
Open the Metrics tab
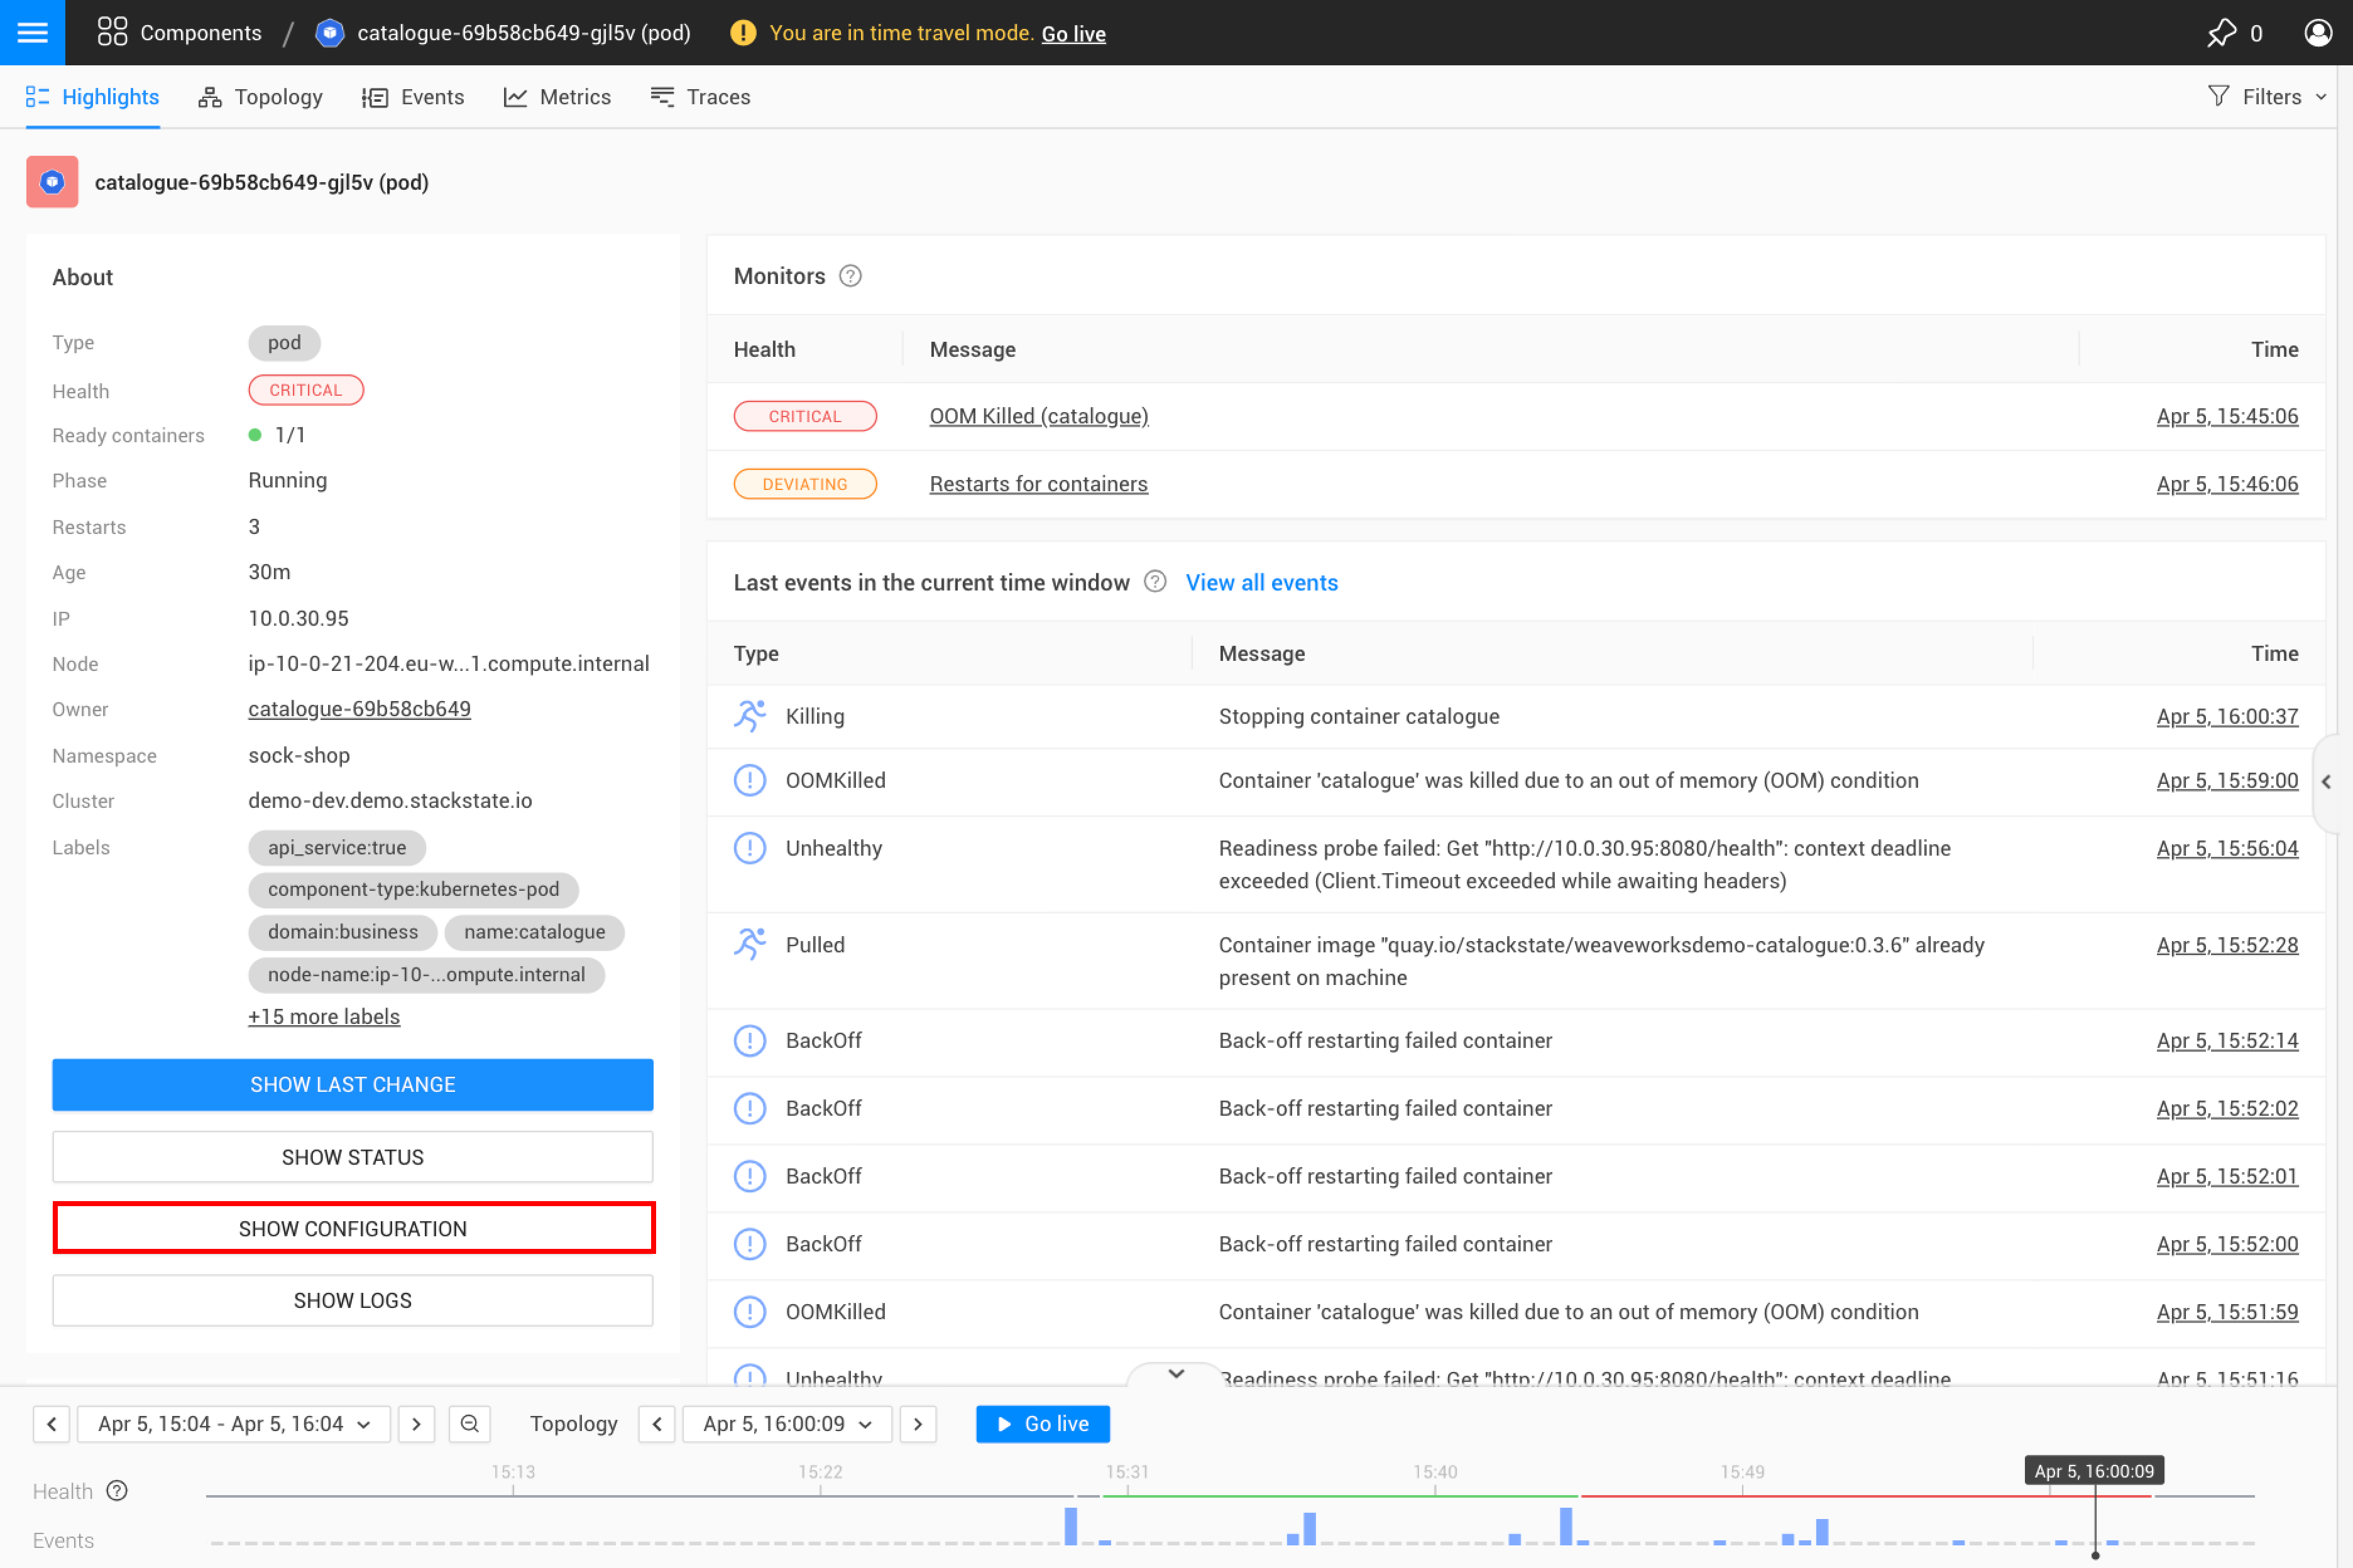557,97
